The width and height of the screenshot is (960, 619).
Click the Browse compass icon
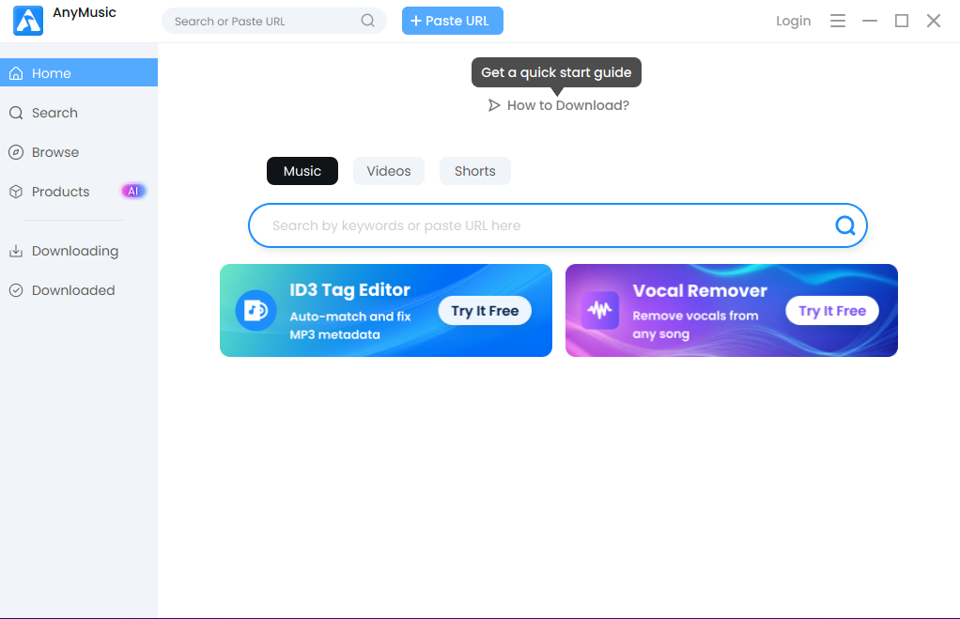coord(16,152)
